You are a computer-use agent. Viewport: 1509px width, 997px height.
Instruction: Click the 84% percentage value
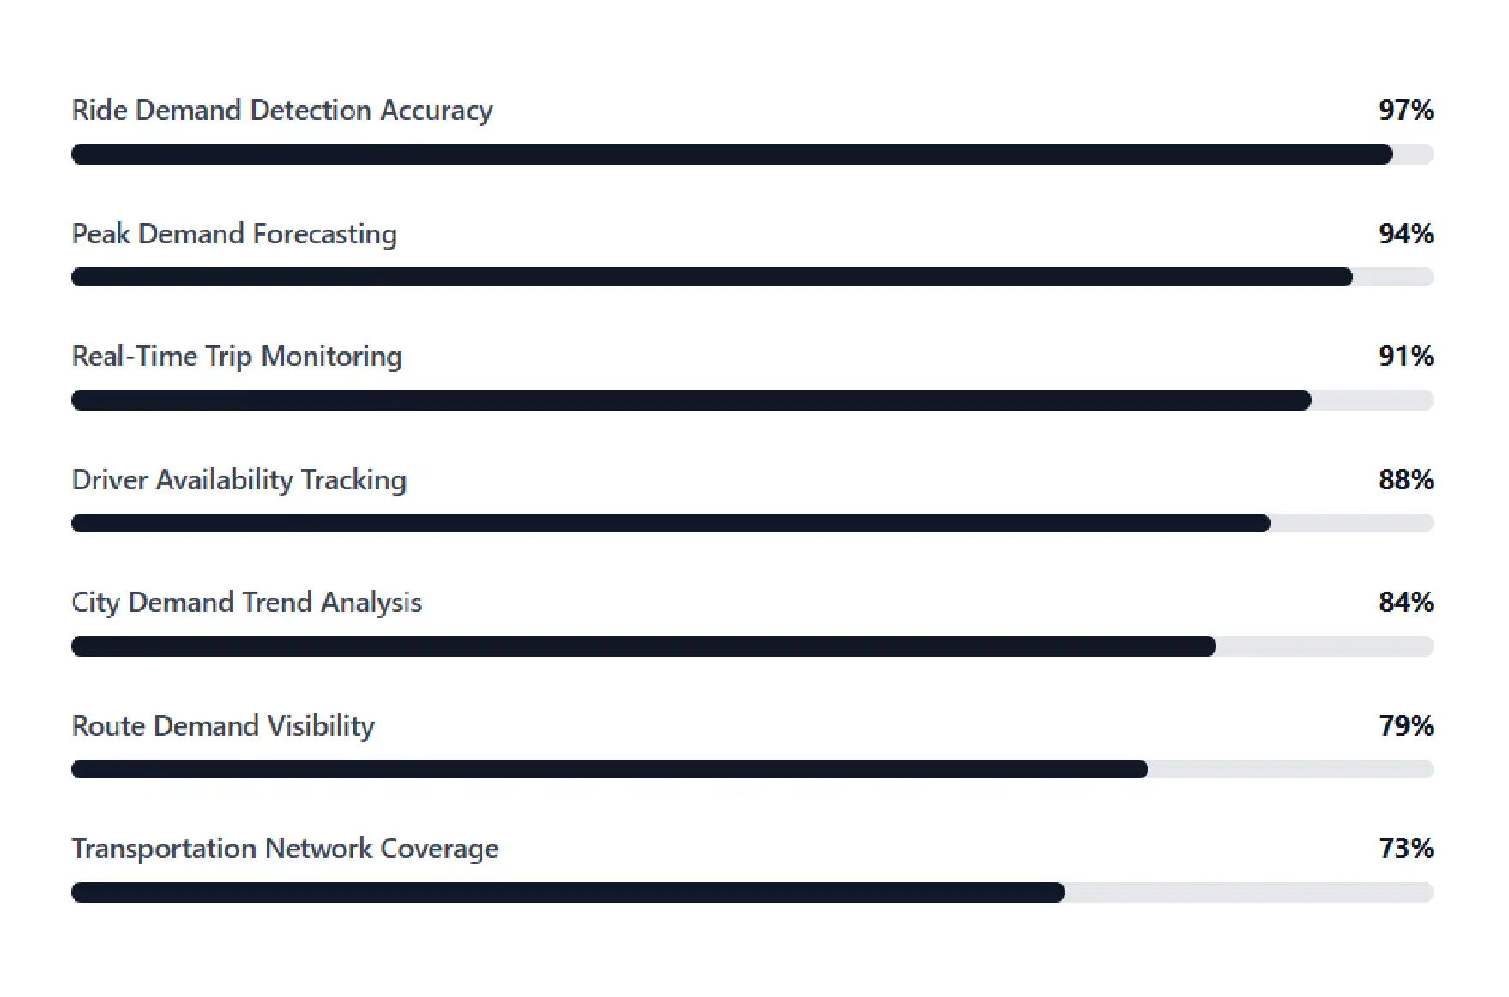[x=1406, y=602]
